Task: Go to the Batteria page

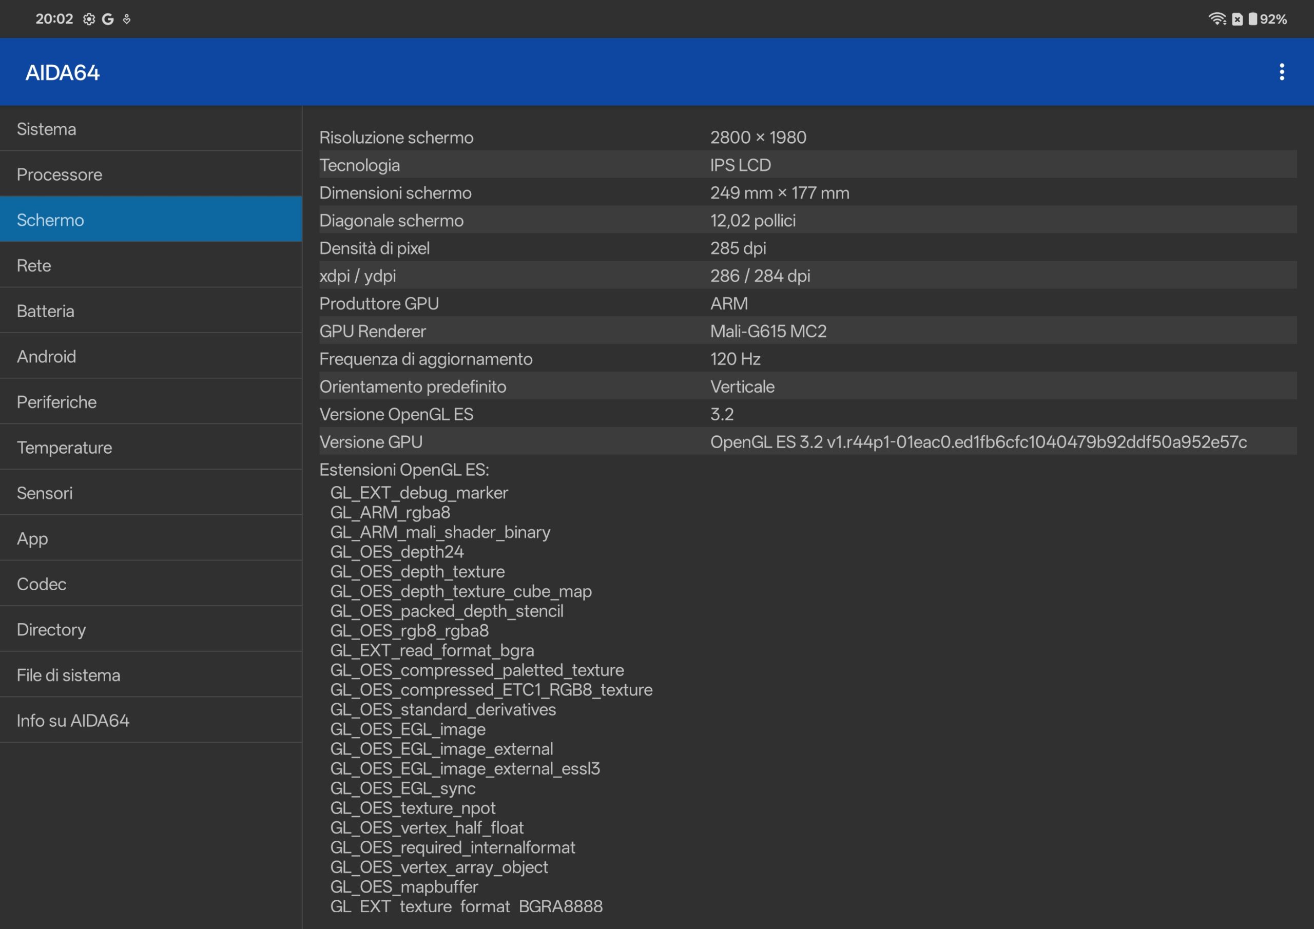Action: [150, 311]
